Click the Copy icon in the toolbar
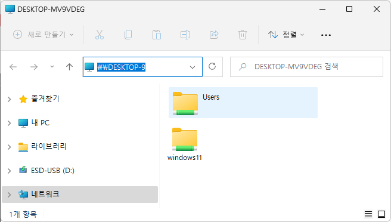391x222 pixels. [128, 35]
